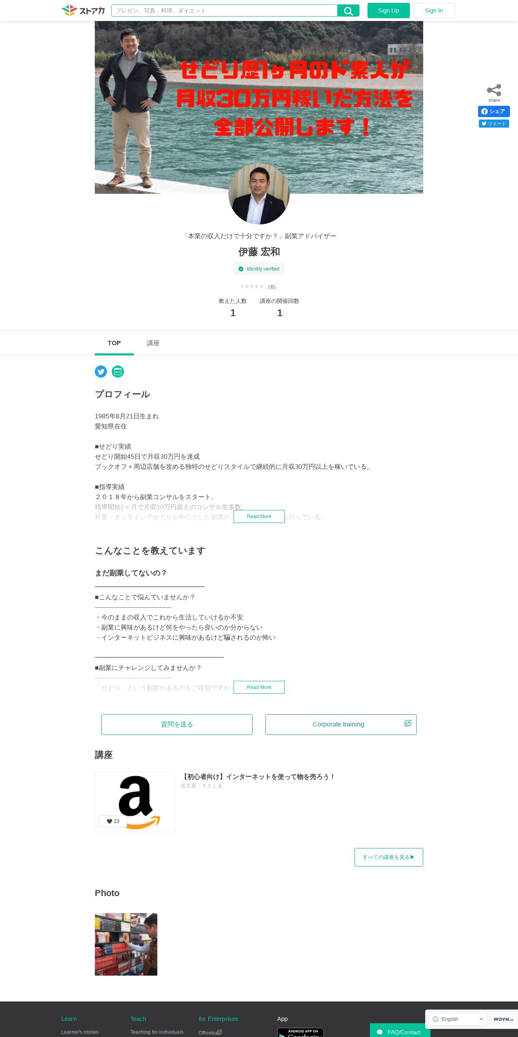518x1037 pixels.
Task: Open the instructor's Twitter profile icon
Action: (101, 372)
